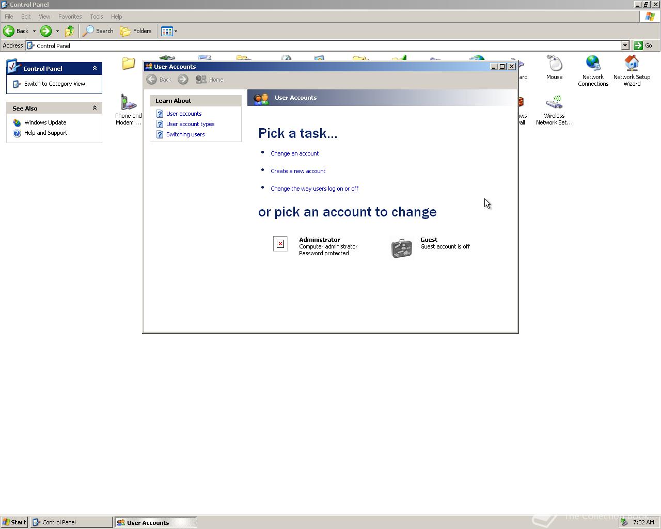Maximize the User Accounts window
Image resolution: width=661 pixels, height=529 pixels.
[x=502, y=66]
